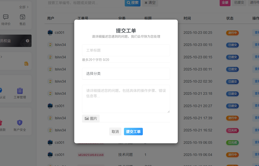This screenshot has width=259, height=166.
Task: Click the 工单标题 title input field
Action: point(126,50)
